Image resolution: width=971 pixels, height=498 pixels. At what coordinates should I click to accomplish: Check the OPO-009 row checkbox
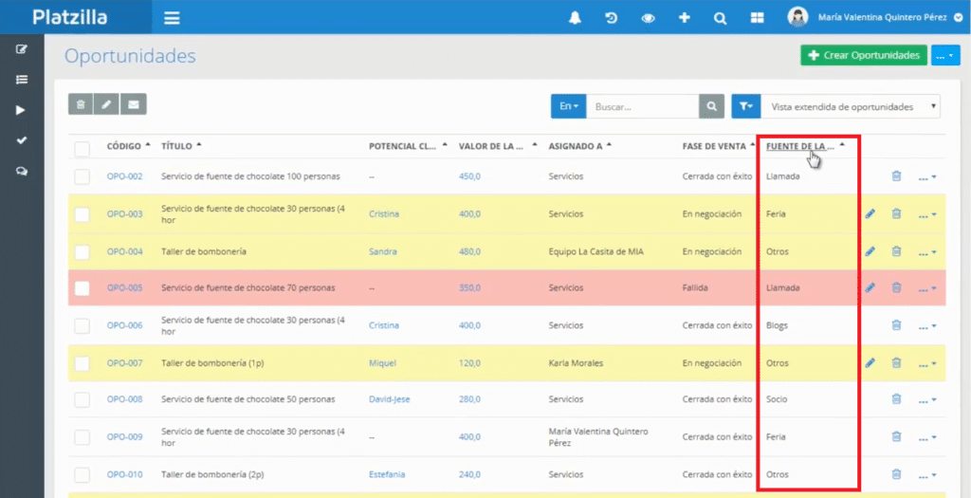(x=82, y=437)
